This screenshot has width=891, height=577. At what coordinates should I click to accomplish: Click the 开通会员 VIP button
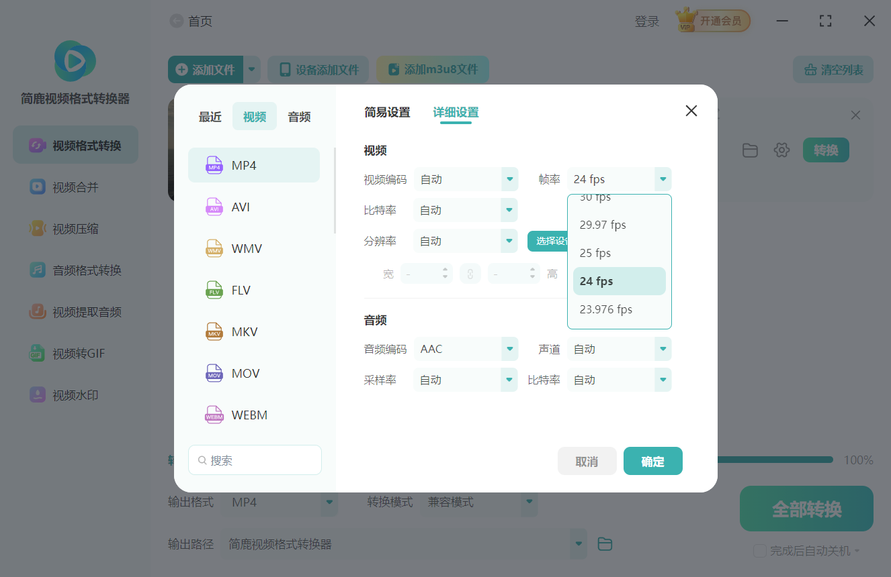pos(713,21)
